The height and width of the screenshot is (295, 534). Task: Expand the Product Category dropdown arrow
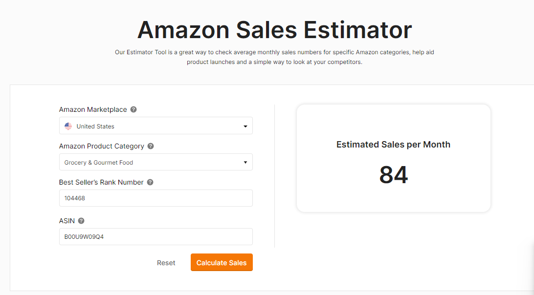pos(245,162)
